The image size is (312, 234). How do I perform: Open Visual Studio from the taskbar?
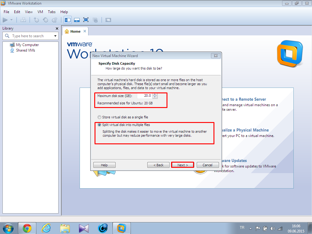[x=84, y=228]
